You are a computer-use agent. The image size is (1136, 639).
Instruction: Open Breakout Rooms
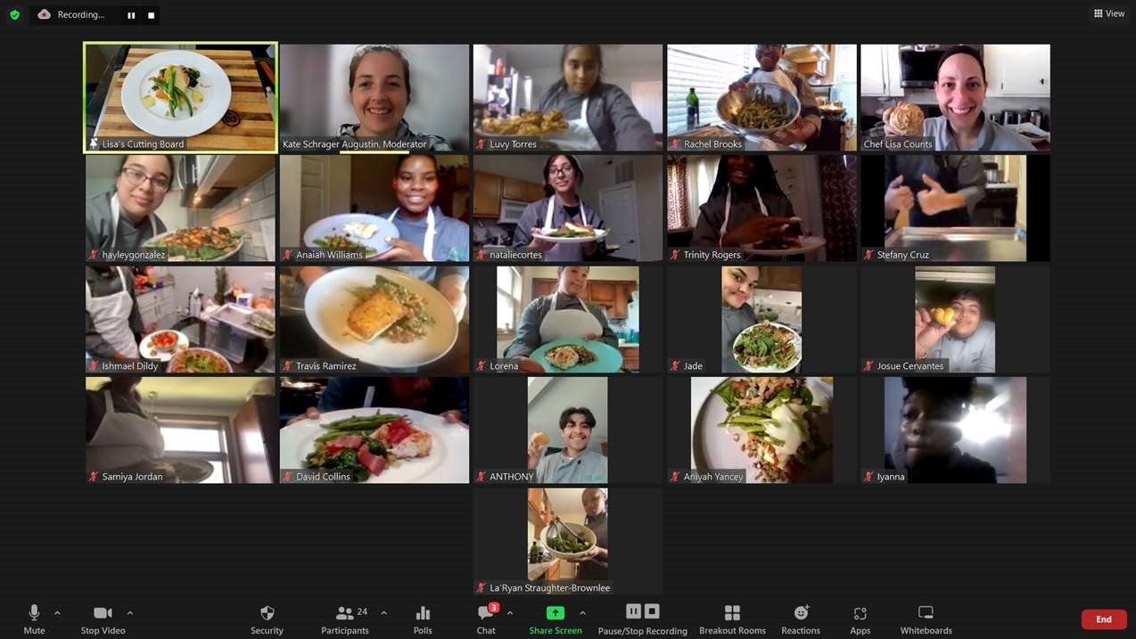(732, 613)
